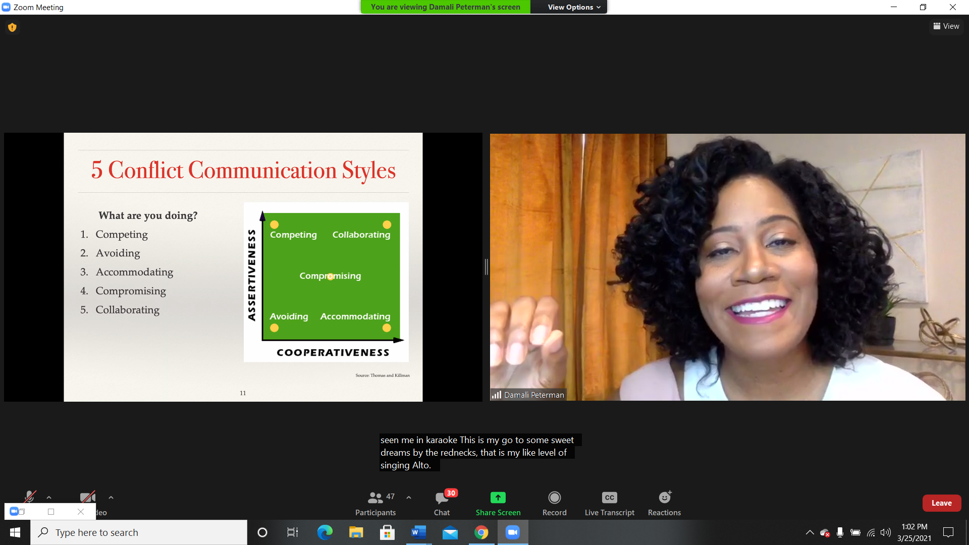The image size is (969, 545).
Task: Open the View Options dropdown
Action: tap(574, 7)
